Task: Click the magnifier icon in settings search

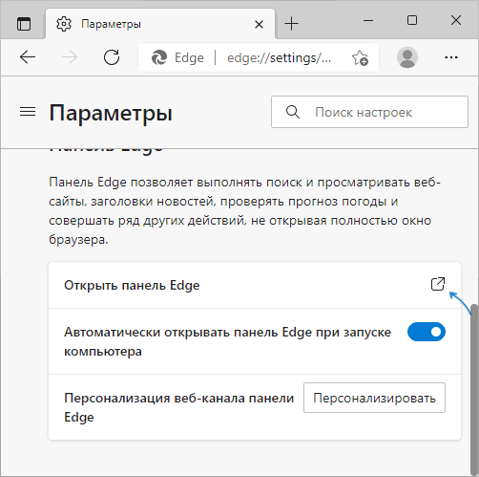Action: pos(293,112)
